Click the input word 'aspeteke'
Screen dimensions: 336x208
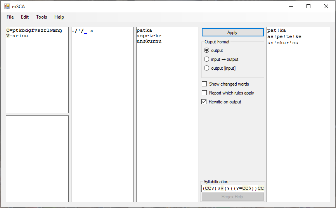149,36
